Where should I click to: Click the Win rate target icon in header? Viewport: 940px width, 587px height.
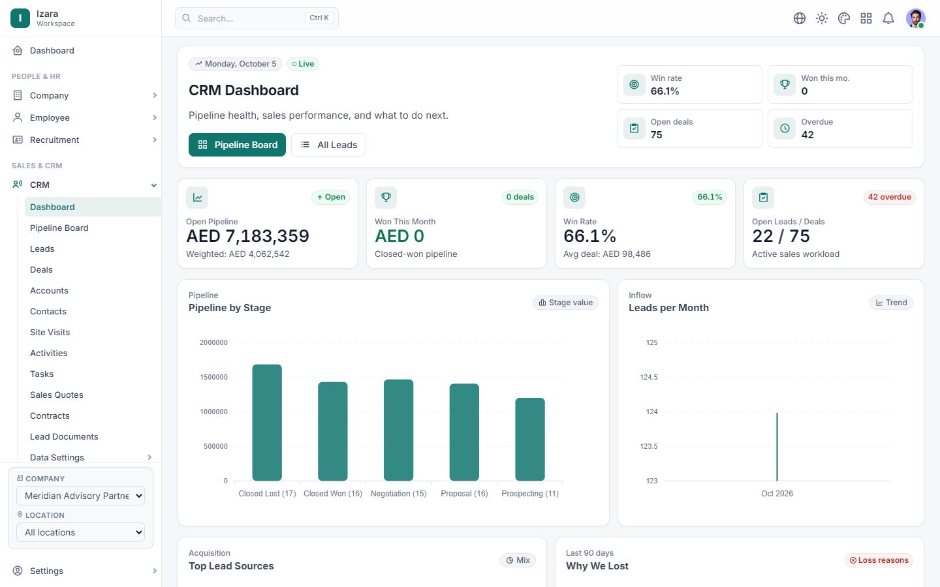click(634, 85)
